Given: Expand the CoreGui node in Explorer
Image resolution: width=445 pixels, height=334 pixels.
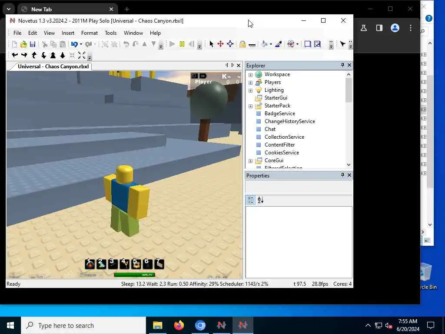Looking at the screenshot, I should click(250, 161).
